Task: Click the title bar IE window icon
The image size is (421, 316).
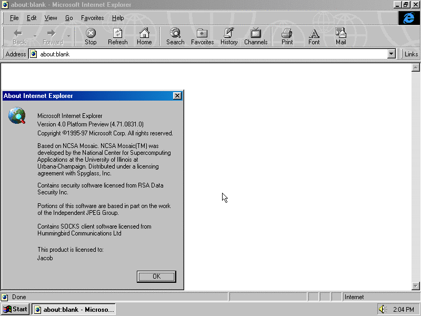Action: [x=5, y=5]
